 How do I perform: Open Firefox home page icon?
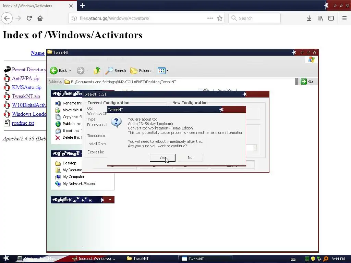[40, 18]
